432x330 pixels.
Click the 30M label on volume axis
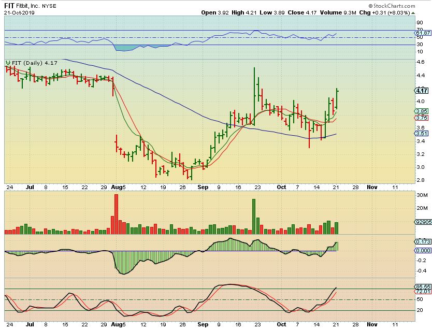click(422, 195)
